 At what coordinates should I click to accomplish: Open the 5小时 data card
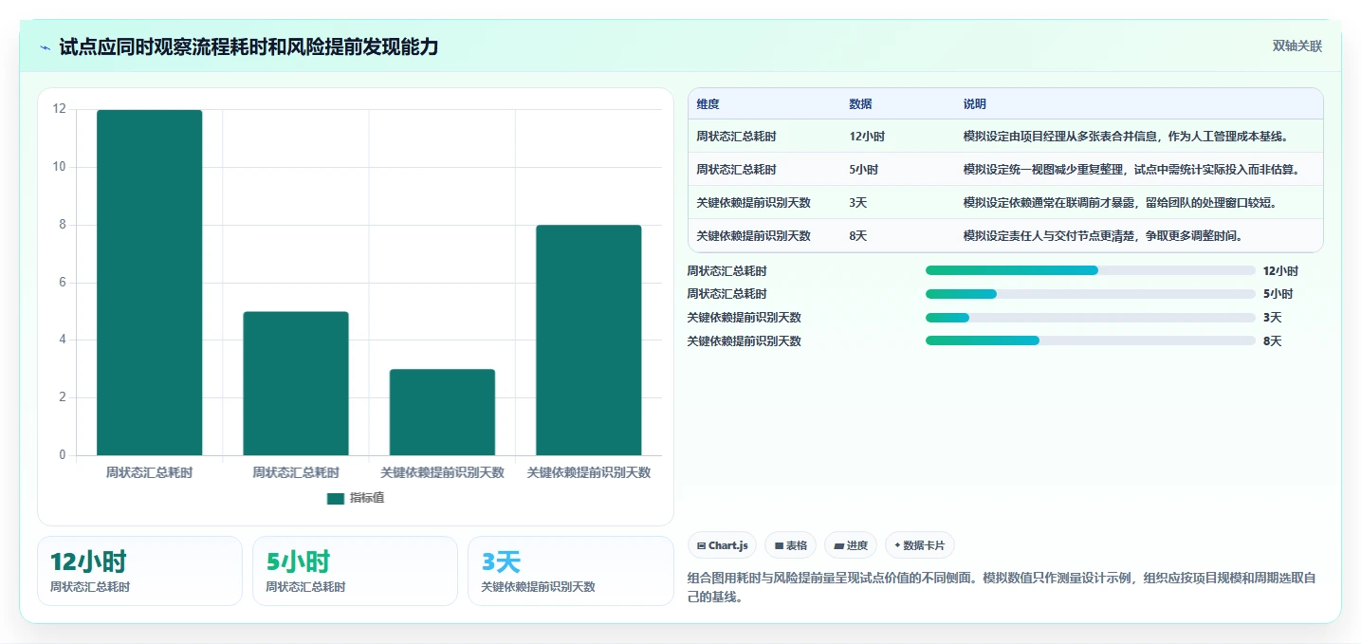pyautogui.click(x=356, y=571)
